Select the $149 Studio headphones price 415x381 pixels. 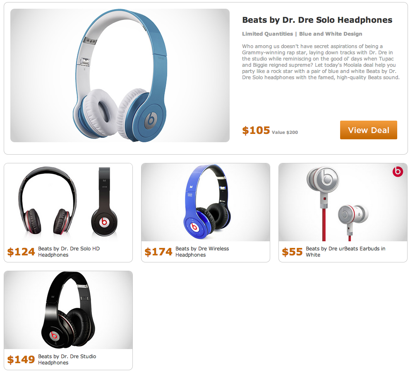click(x=21, y=360)
